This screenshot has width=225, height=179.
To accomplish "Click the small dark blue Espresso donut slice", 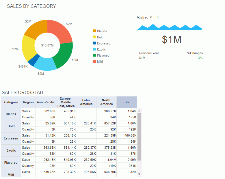I will (x=33, y=59).
